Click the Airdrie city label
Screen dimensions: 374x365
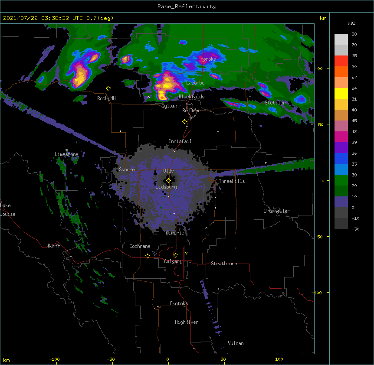coord(175,233)
